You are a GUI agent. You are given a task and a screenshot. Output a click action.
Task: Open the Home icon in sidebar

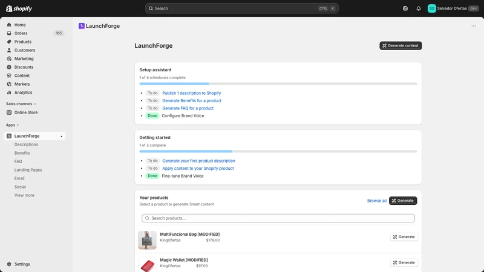coord(9,25)
